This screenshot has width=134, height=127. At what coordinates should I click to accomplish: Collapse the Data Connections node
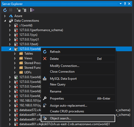click(5, 21)
